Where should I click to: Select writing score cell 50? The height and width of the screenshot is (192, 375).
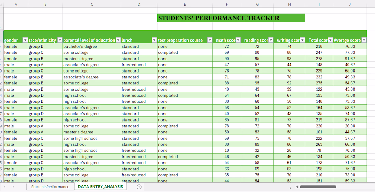pyautogui.click(x=289, y=101)
